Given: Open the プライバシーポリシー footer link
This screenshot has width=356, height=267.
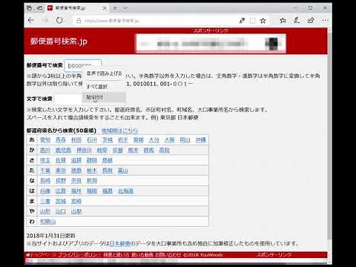Looking at the screenshot, I should point(79,254).
